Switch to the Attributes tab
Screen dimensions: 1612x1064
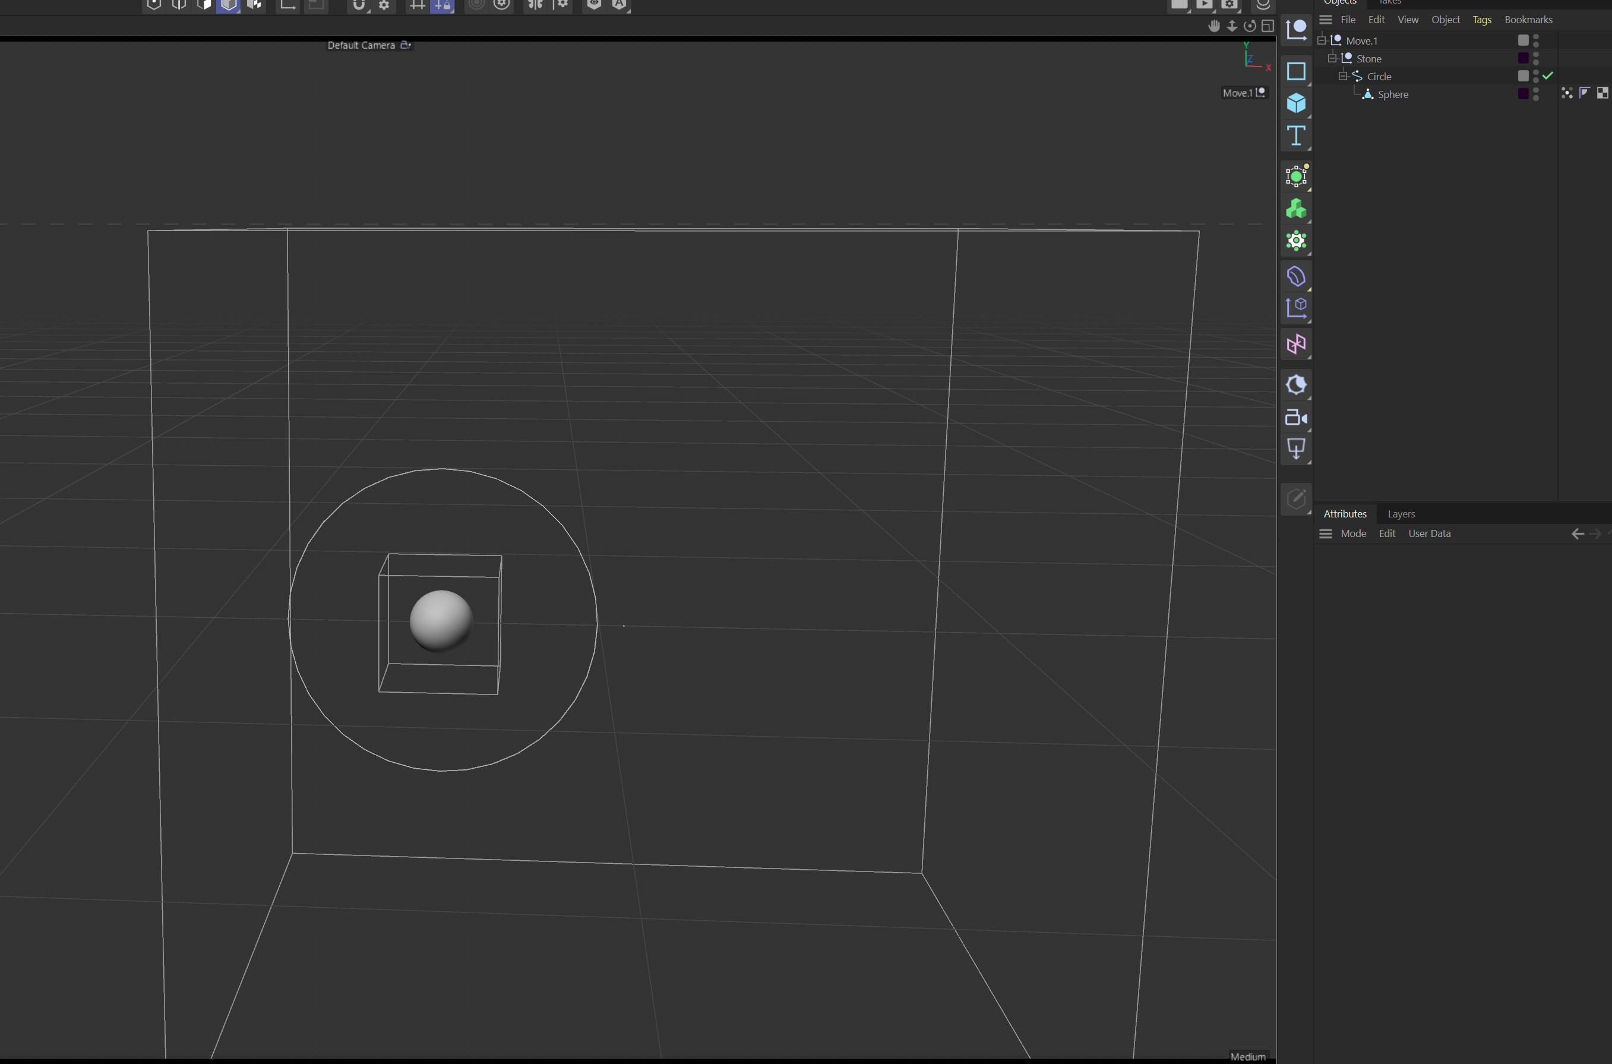coord(1345,514)
